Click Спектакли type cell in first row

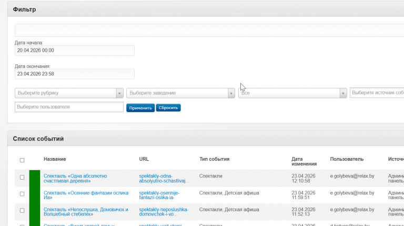[x=210, y=176]
